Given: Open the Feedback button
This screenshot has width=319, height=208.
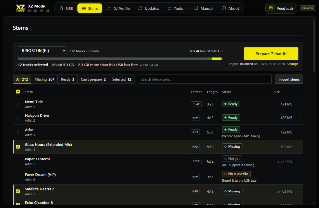Looking at the screenshot, I should pos(281,8).
